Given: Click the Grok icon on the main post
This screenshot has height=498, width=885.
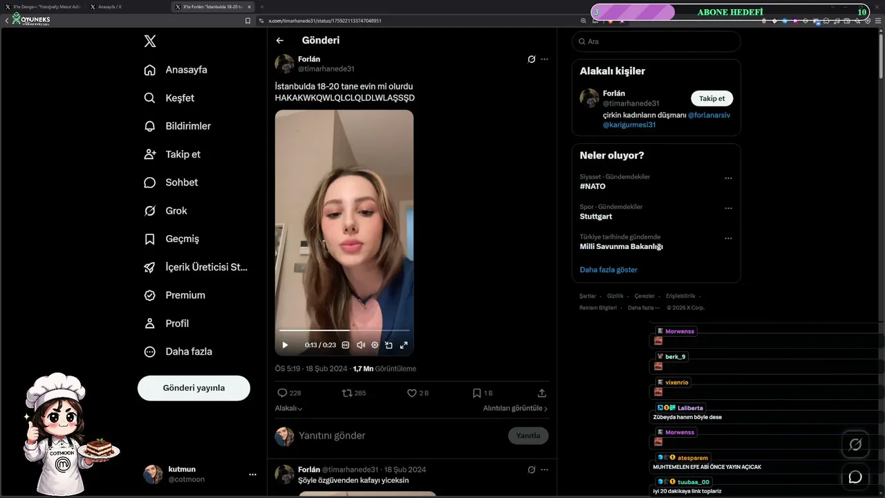Looking at the screenshot, I should [531, 59].
